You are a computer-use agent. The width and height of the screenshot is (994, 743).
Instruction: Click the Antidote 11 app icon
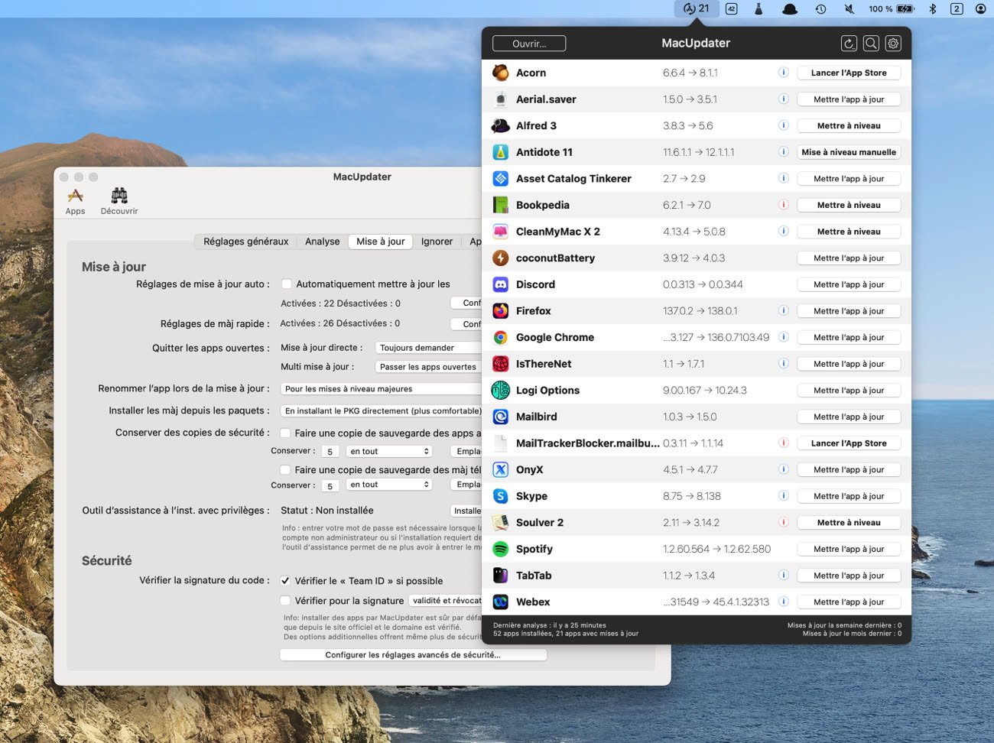(501, 152)
